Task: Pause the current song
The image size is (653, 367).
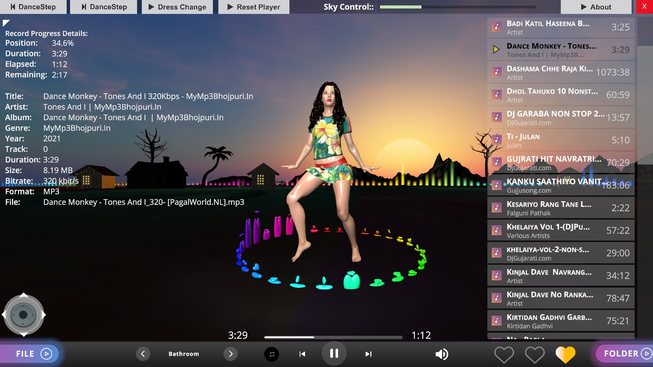Action: coord(334,353)
